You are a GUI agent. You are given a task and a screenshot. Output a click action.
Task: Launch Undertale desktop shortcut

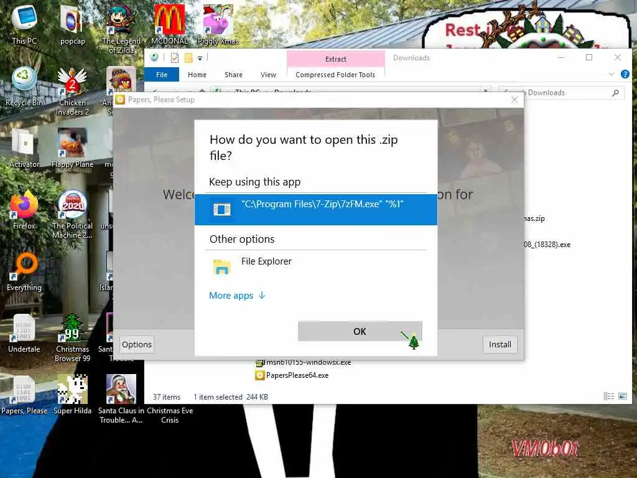[24, 334]
